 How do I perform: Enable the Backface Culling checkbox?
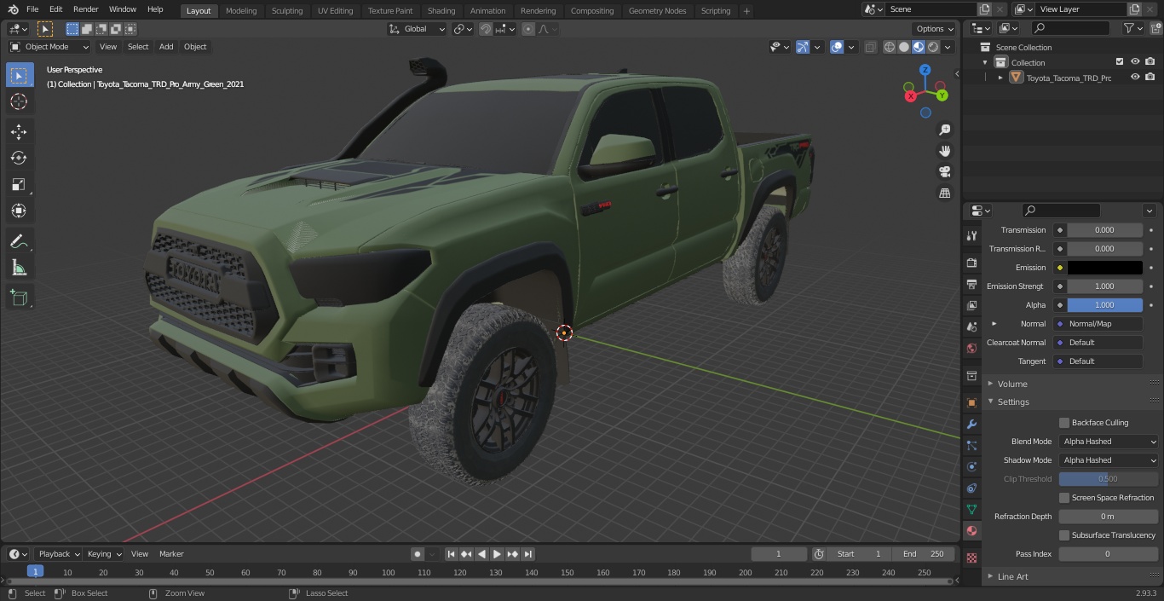(1064, 423)
